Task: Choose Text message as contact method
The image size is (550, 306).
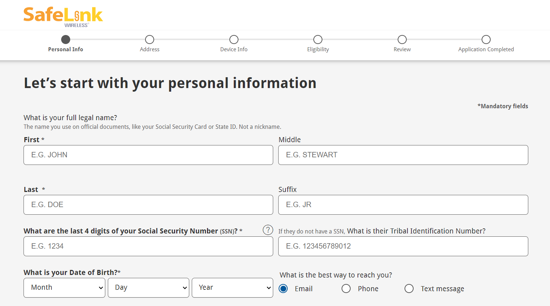Action: (409, 289)
